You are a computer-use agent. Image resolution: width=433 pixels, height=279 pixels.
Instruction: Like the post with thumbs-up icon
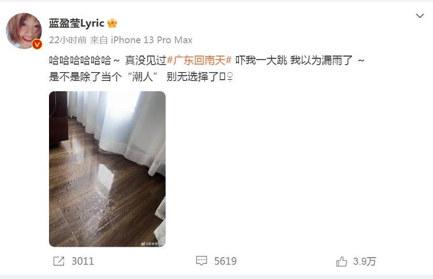tap(342, 261)
